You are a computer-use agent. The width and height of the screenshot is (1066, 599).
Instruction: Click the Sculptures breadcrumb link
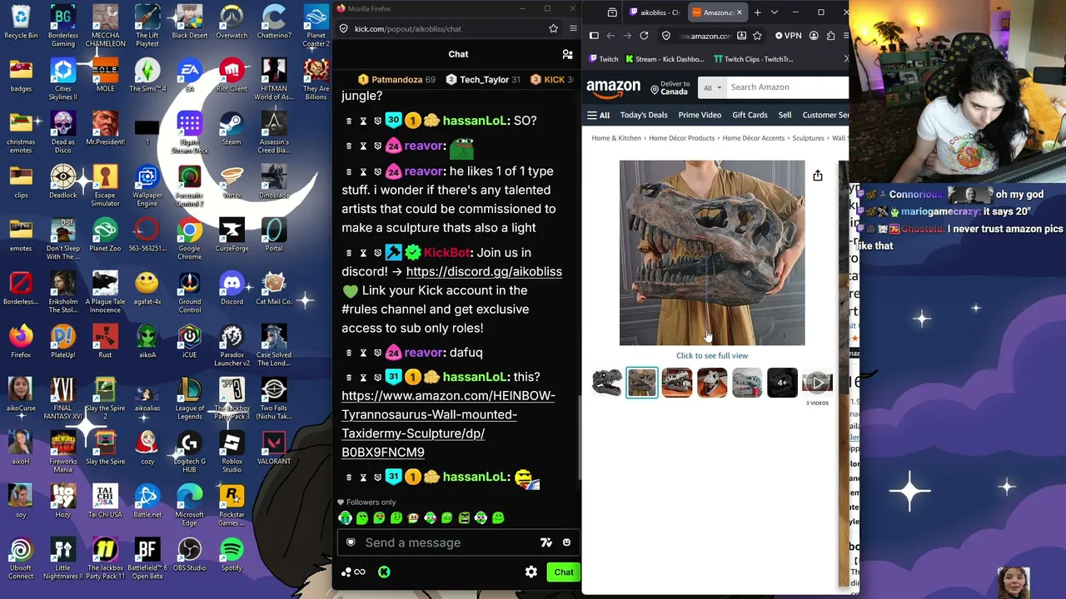[808, 138]
